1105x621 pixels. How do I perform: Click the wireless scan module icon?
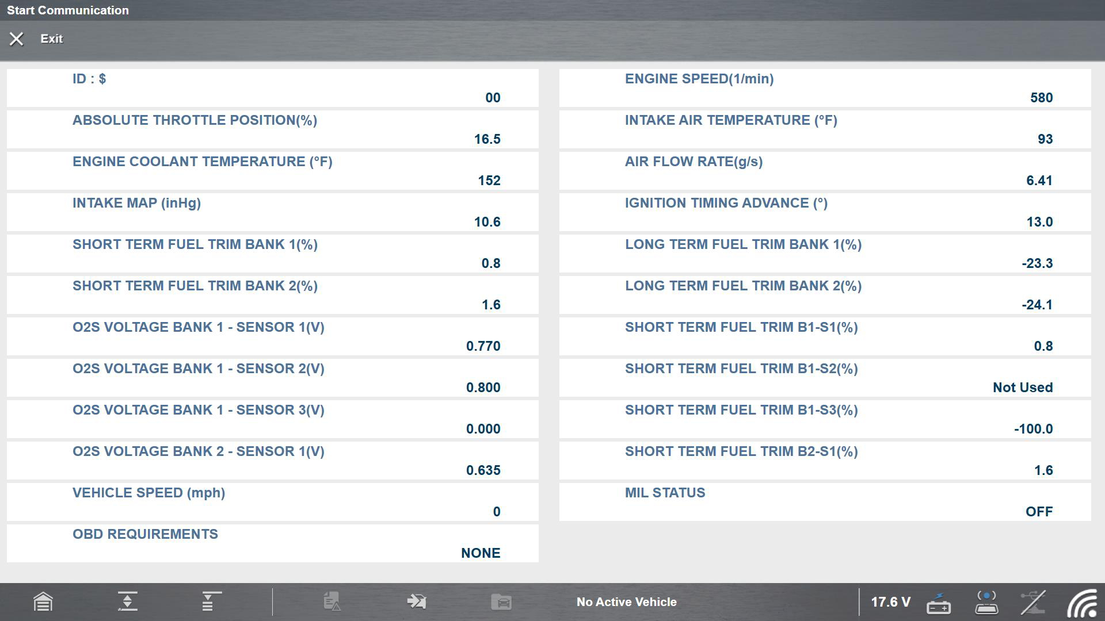pos(986,602)
